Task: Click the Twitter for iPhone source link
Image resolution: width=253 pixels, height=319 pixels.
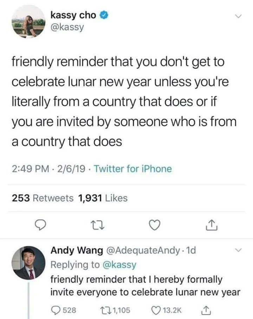Action: [x=134, y=169]
